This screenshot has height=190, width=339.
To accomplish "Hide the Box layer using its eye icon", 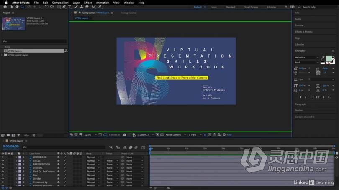I will tap(3, 175).
